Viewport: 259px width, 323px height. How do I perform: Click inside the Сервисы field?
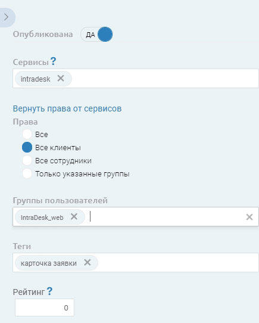(x=165, y=79)
